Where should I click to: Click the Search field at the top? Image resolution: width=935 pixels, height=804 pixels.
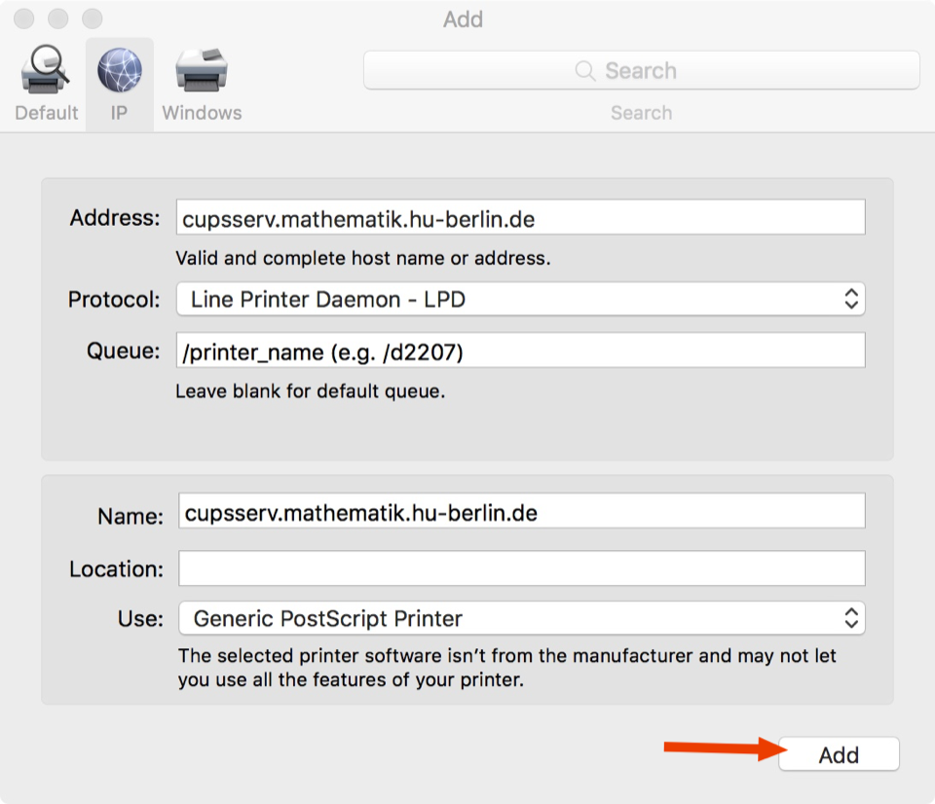point(641,70)
